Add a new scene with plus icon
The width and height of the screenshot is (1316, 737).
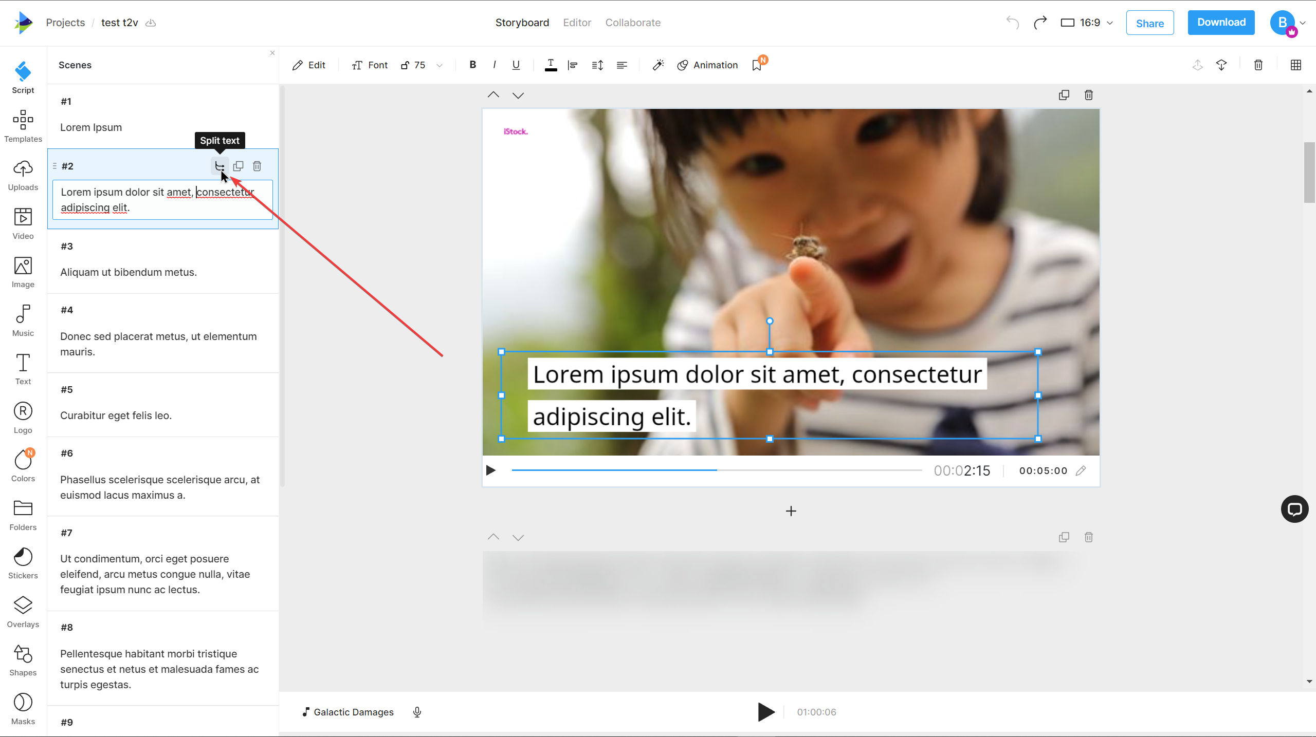791,511
